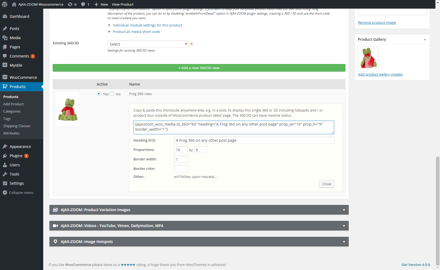The image size is (440, 270).
Task: Click the Border width field
Action: tap(181, 159)
